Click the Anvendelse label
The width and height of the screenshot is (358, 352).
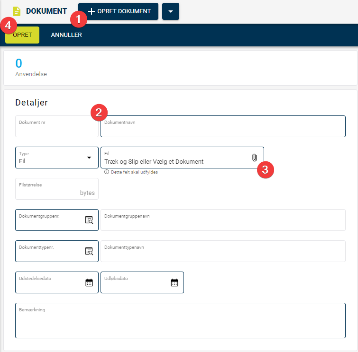click(31, 74)
